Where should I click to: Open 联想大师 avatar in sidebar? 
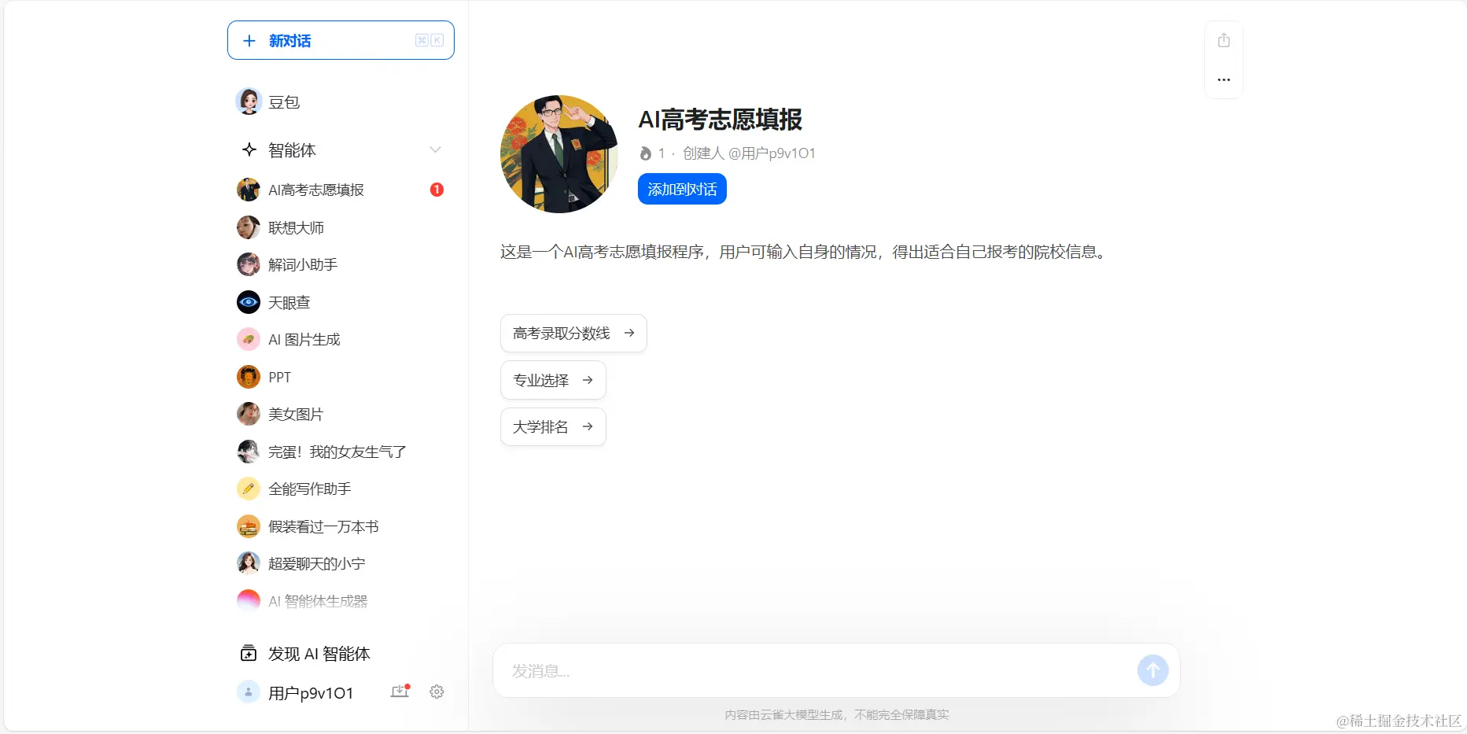click(249, 227)
